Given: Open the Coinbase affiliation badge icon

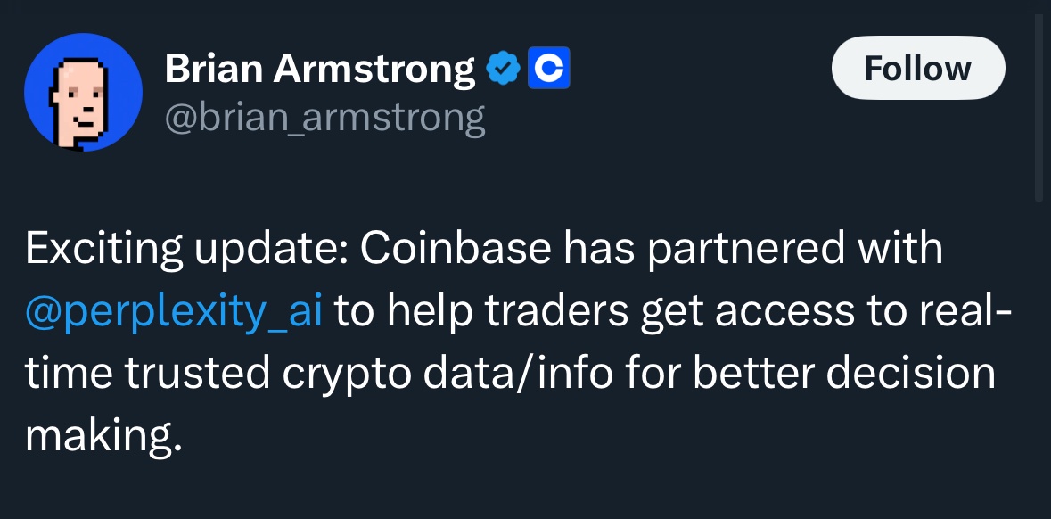Looking at the screenshot, I should point(549,68).
